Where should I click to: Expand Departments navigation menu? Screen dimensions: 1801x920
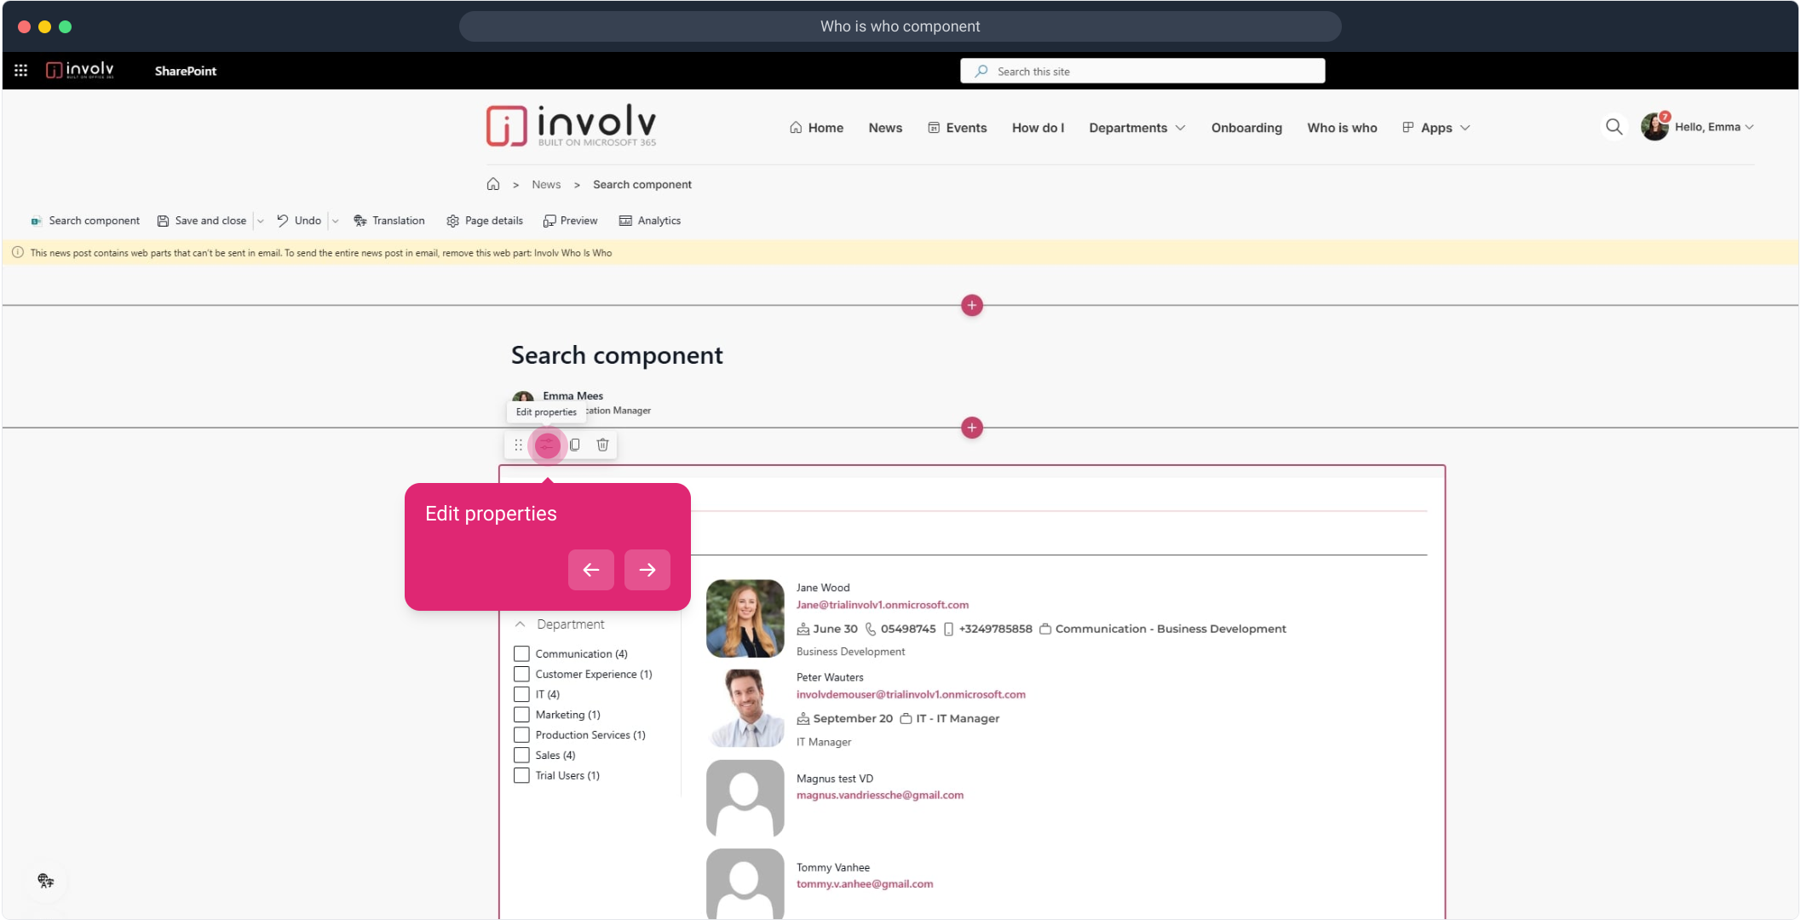[x=1136, y=128]
